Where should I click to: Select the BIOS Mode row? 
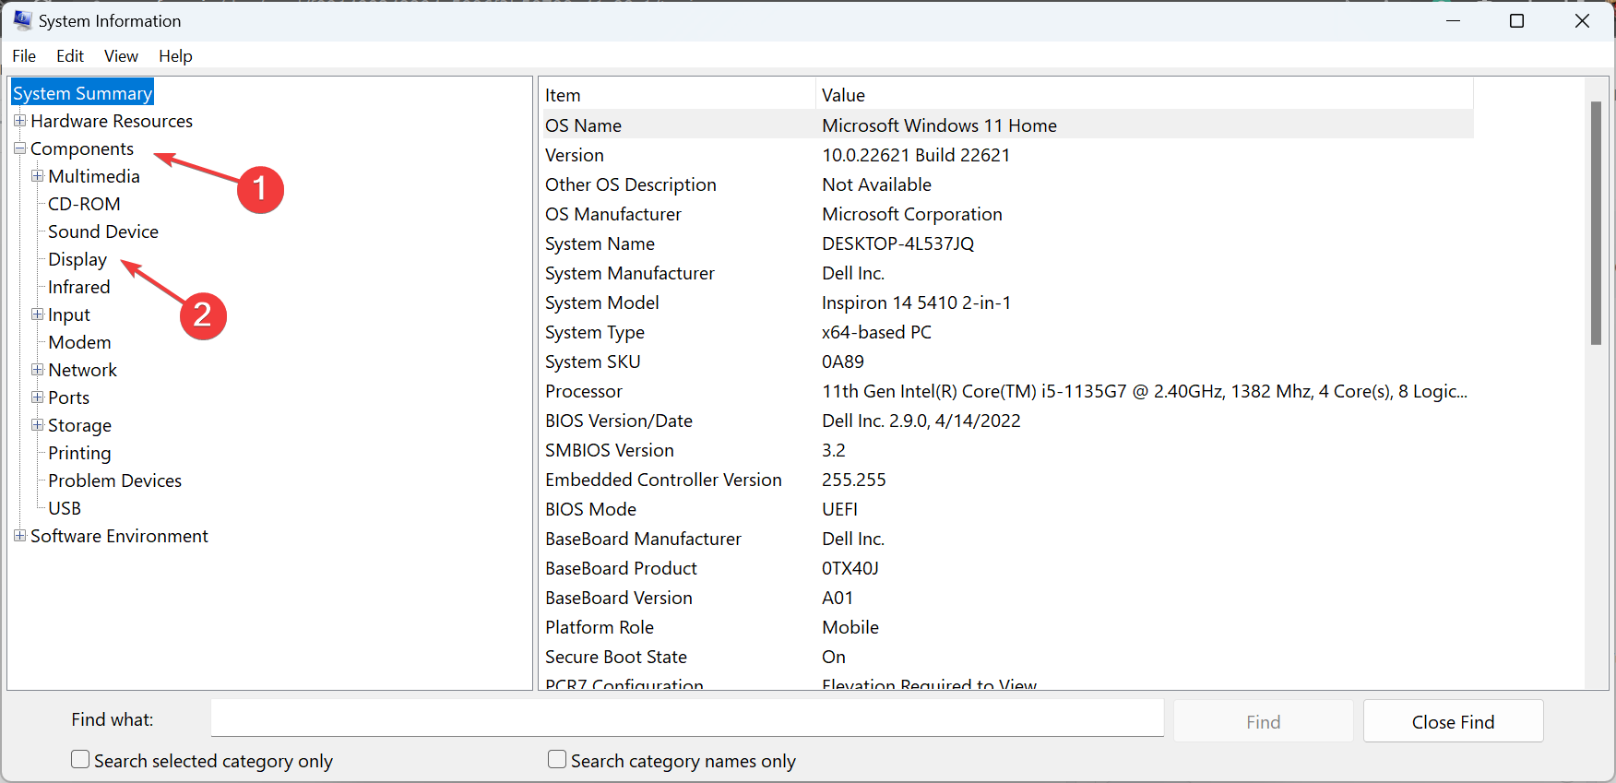click(x=1008, y=509)
